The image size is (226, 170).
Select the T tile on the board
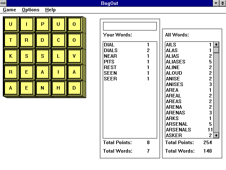[11, 40]
